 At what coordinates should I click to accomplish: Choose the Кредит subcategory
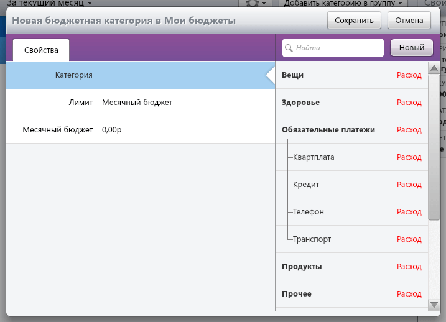coord(351,185)
